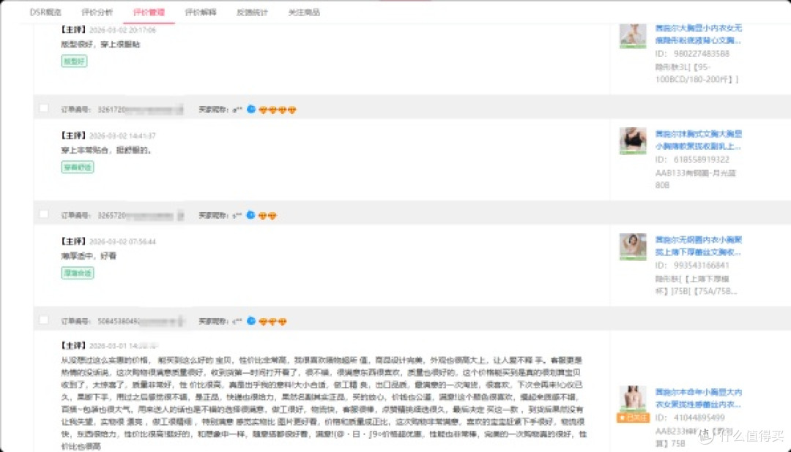Click the order number starting 3265720

point(140,215)
